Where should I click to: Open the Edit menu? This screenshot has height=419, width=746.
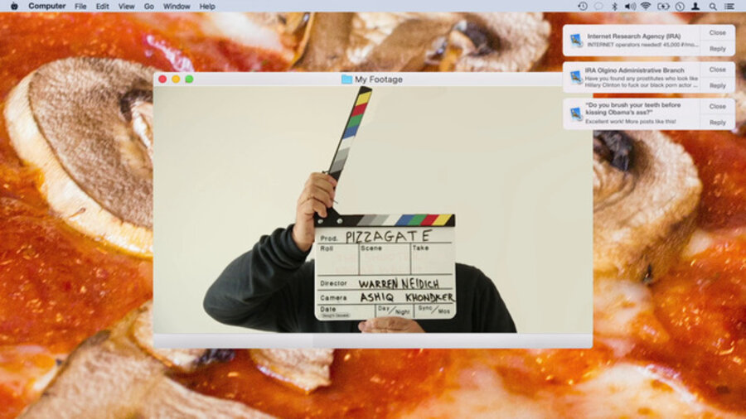[102, 6]
